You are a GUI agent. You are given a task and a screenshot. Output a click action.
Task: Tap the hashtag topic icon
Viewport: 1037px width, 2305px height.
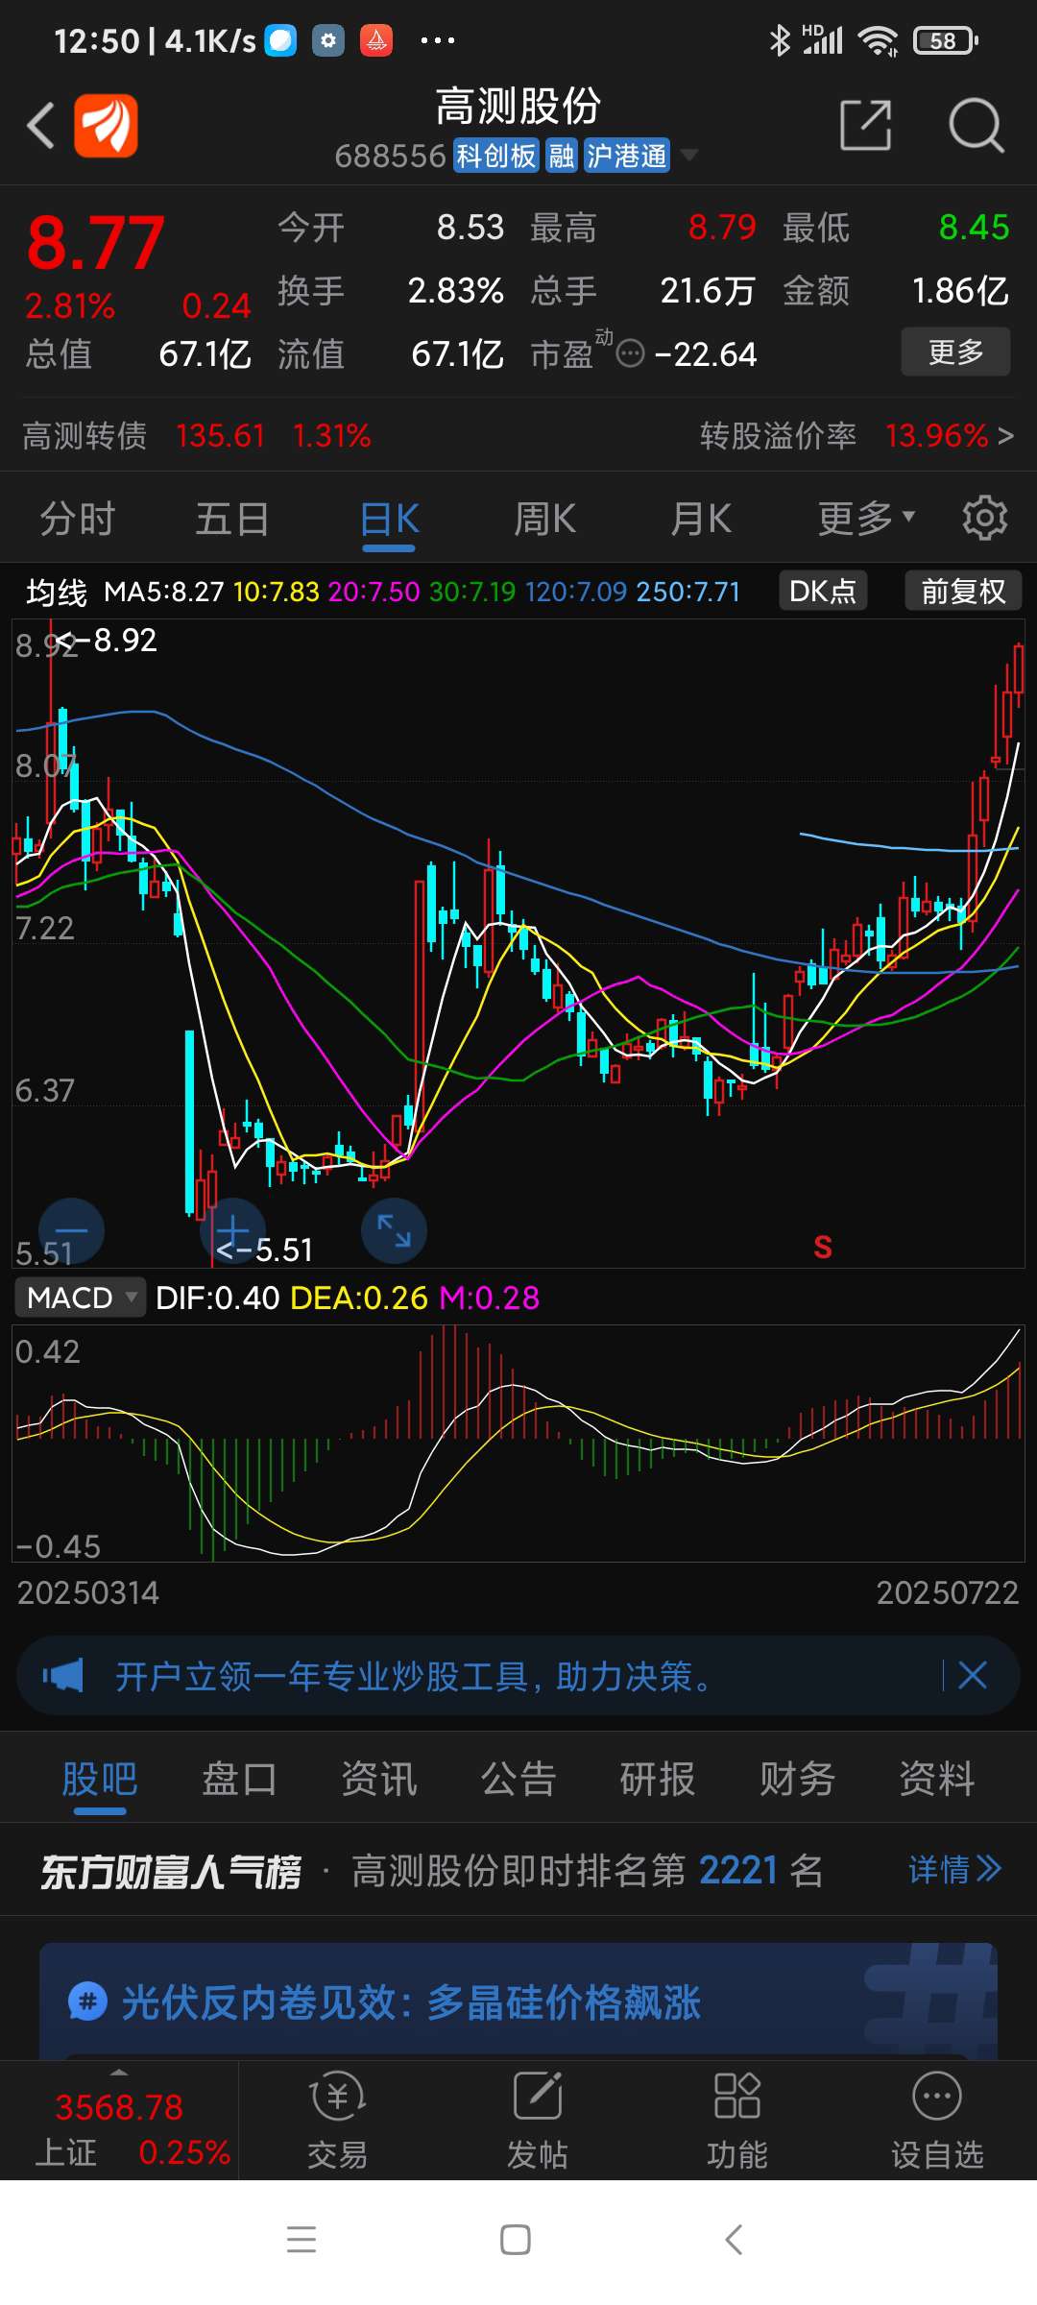coord(87,2002)
